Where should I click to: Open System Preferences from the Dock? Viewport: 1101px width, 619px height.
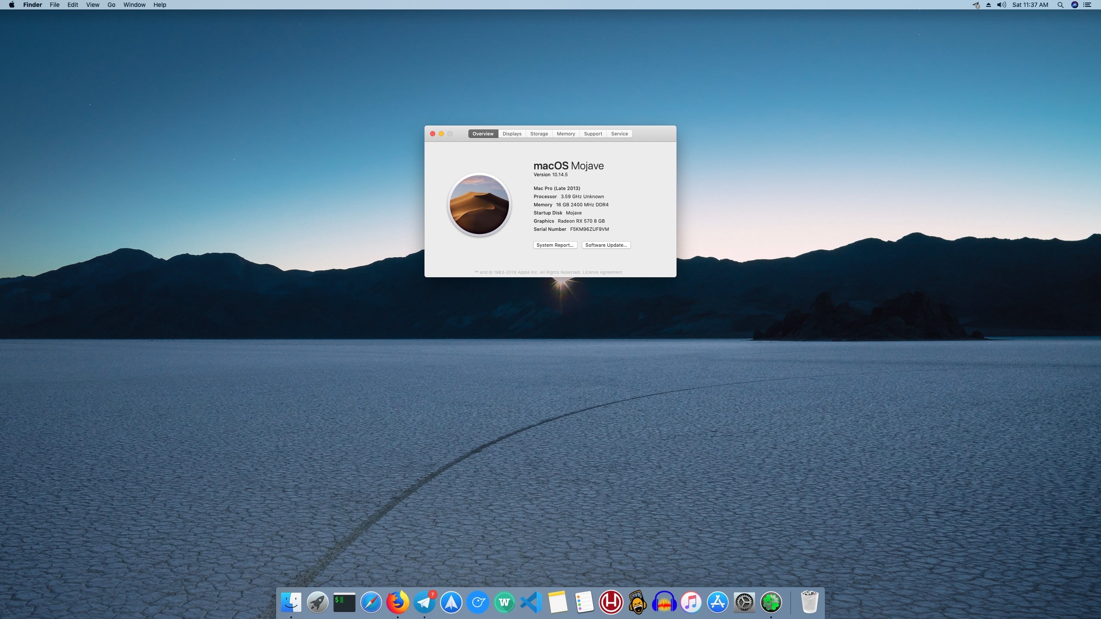click(745, 602)
